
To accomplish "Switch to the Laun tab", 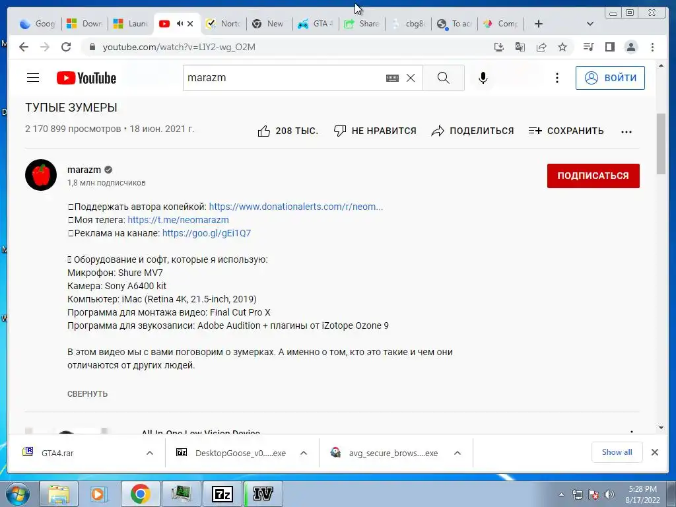I will pyautogui.click(x=131, y=24).
